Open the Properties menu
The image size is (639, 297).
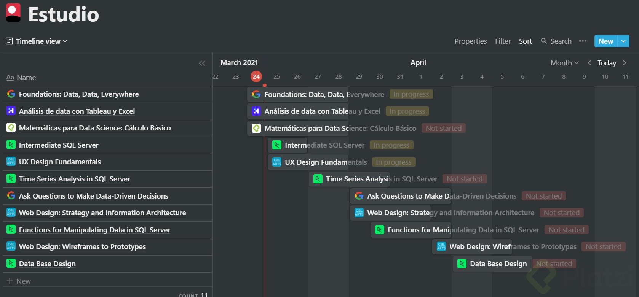(x=470, y=41)
